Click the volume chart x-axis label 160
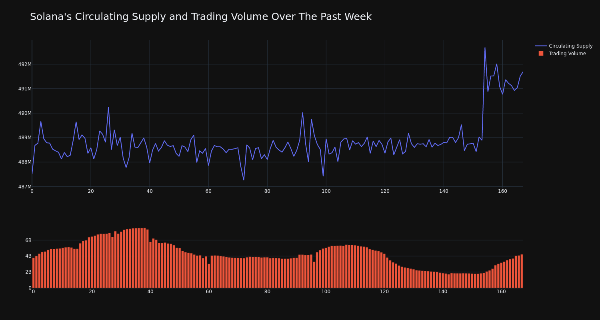Viewport: 600px width, 320px height. 501,292
